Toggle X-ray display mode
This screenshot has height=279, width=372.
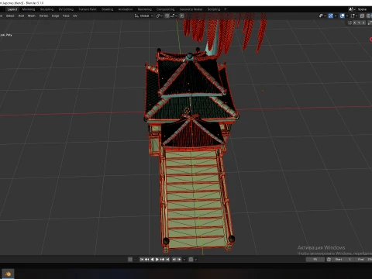click(362, 15)
